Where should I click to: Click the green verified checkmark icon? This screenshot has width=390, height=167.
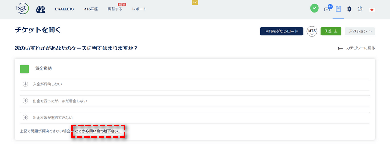(315, 9)
